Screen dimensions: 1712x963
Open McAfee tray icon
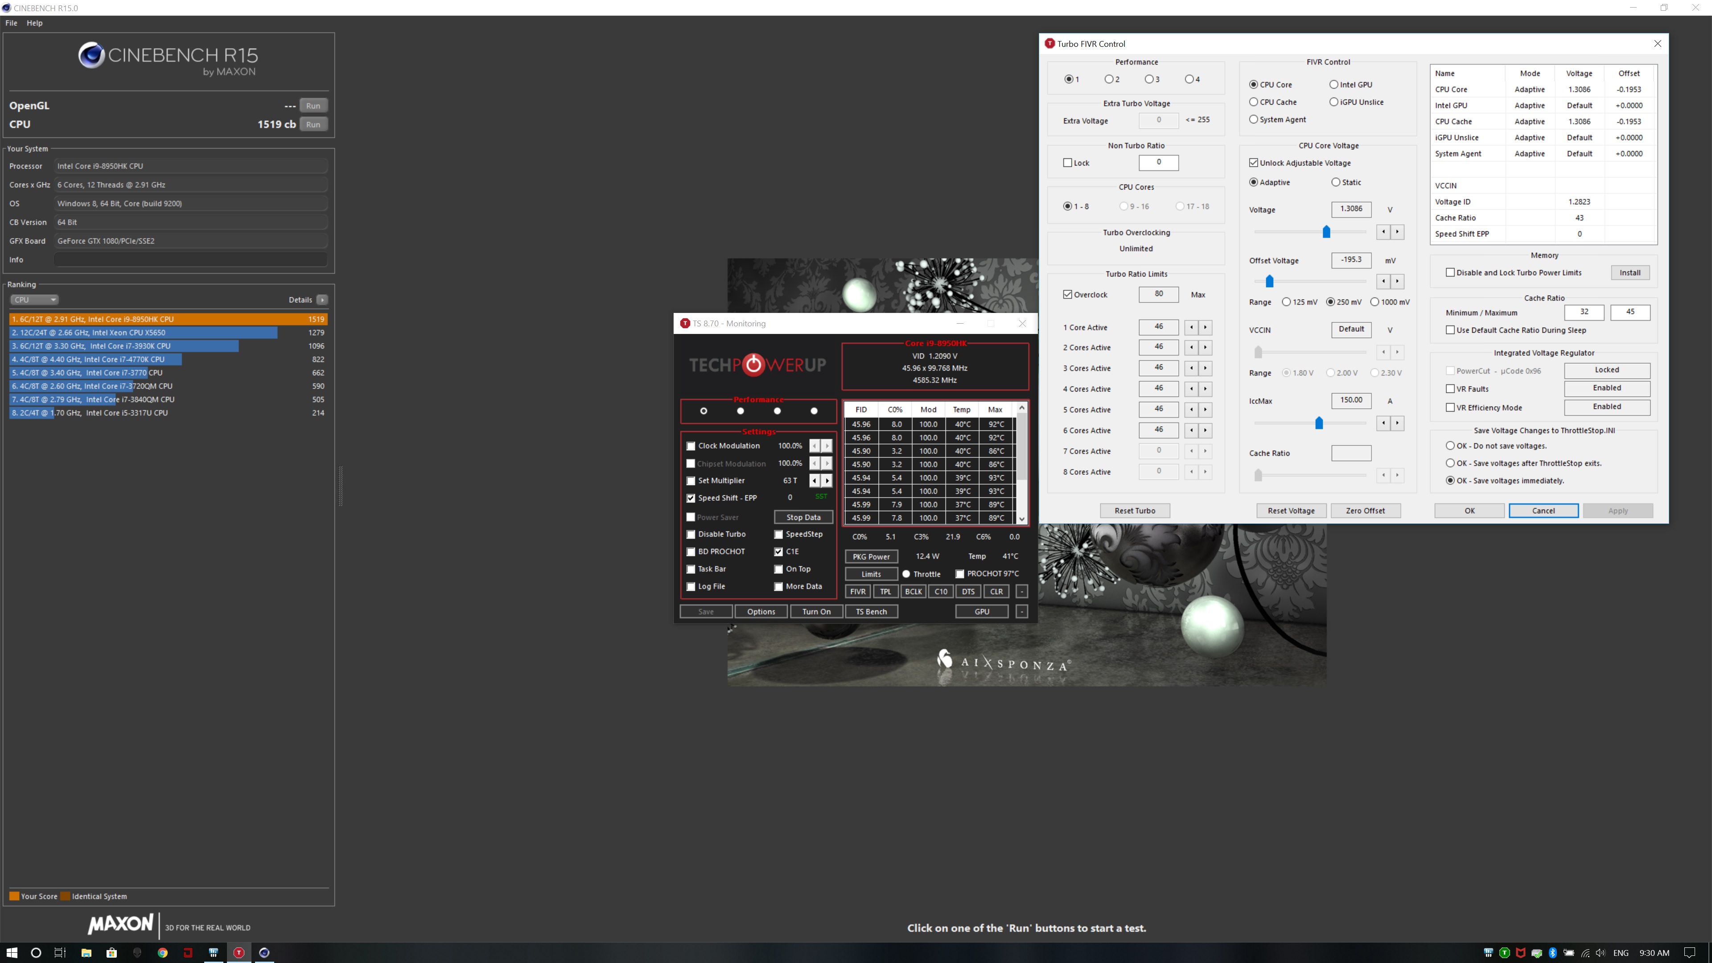[x=1521, y=952]
